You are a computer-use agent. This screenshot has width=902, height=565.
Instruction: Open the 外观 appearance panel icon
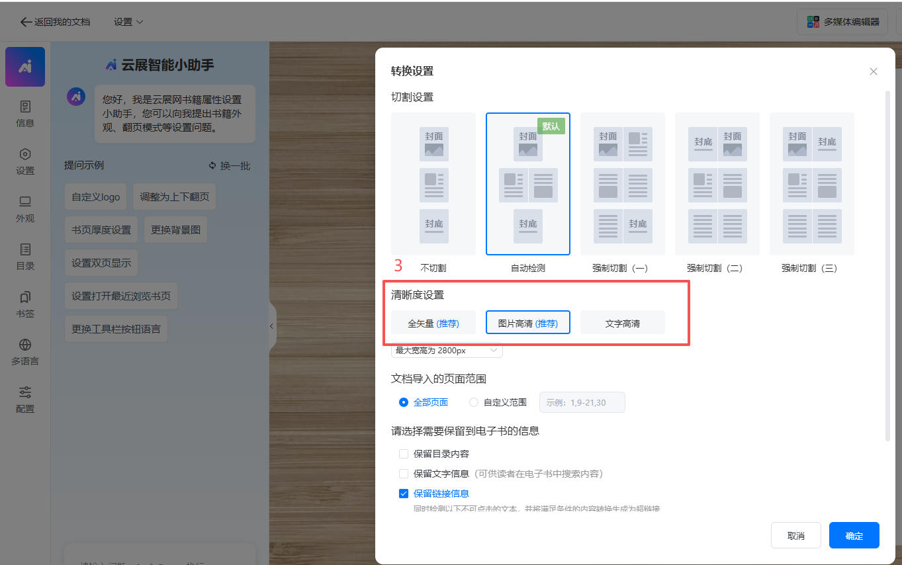tap(25, 202)
